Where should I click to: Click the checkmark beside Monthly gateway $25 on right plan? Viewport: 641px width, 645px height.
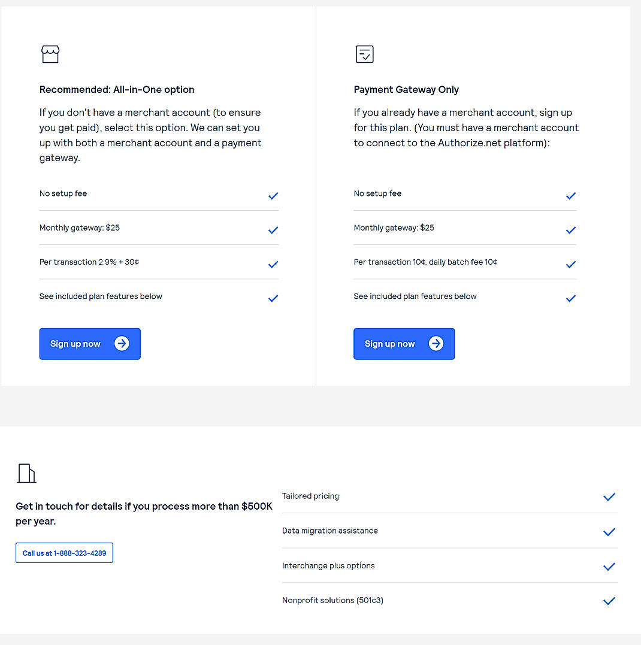click(x=570, y=230)
